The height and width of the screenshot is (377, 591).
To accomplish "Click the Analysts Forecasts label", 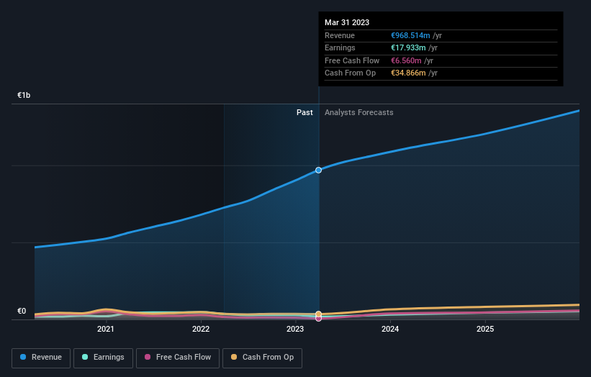I will click(x=358, y=113).
